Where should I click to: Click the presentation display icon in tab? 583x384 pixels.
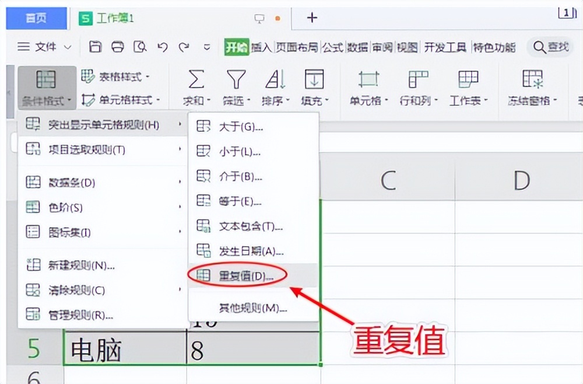point(259,18)
